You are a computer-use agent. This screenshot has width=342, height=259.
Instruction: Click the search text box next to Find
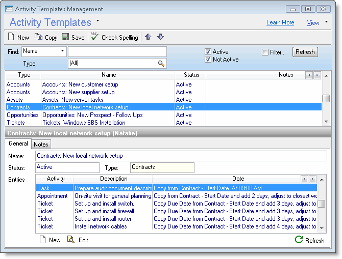117,51
